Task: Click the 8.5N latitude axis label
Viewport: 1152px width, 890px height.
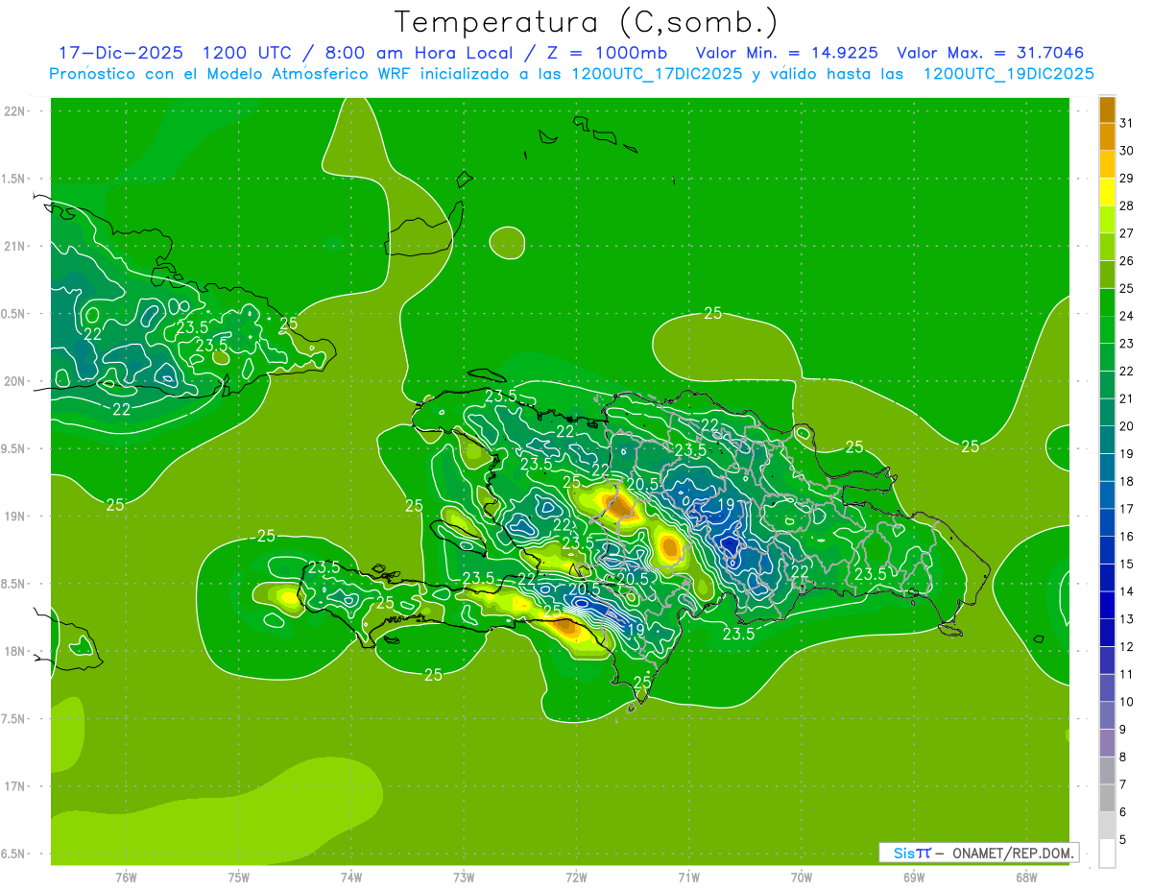Action: [15, 584]
